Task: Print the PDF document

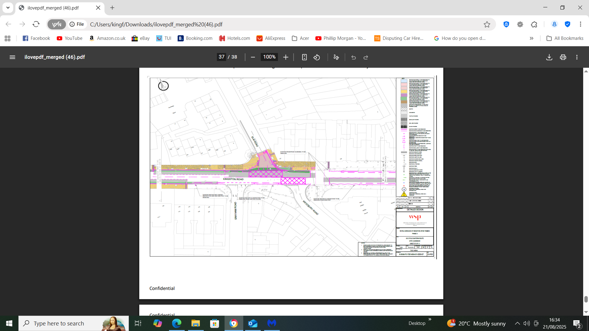Action: tap(563, 57)
